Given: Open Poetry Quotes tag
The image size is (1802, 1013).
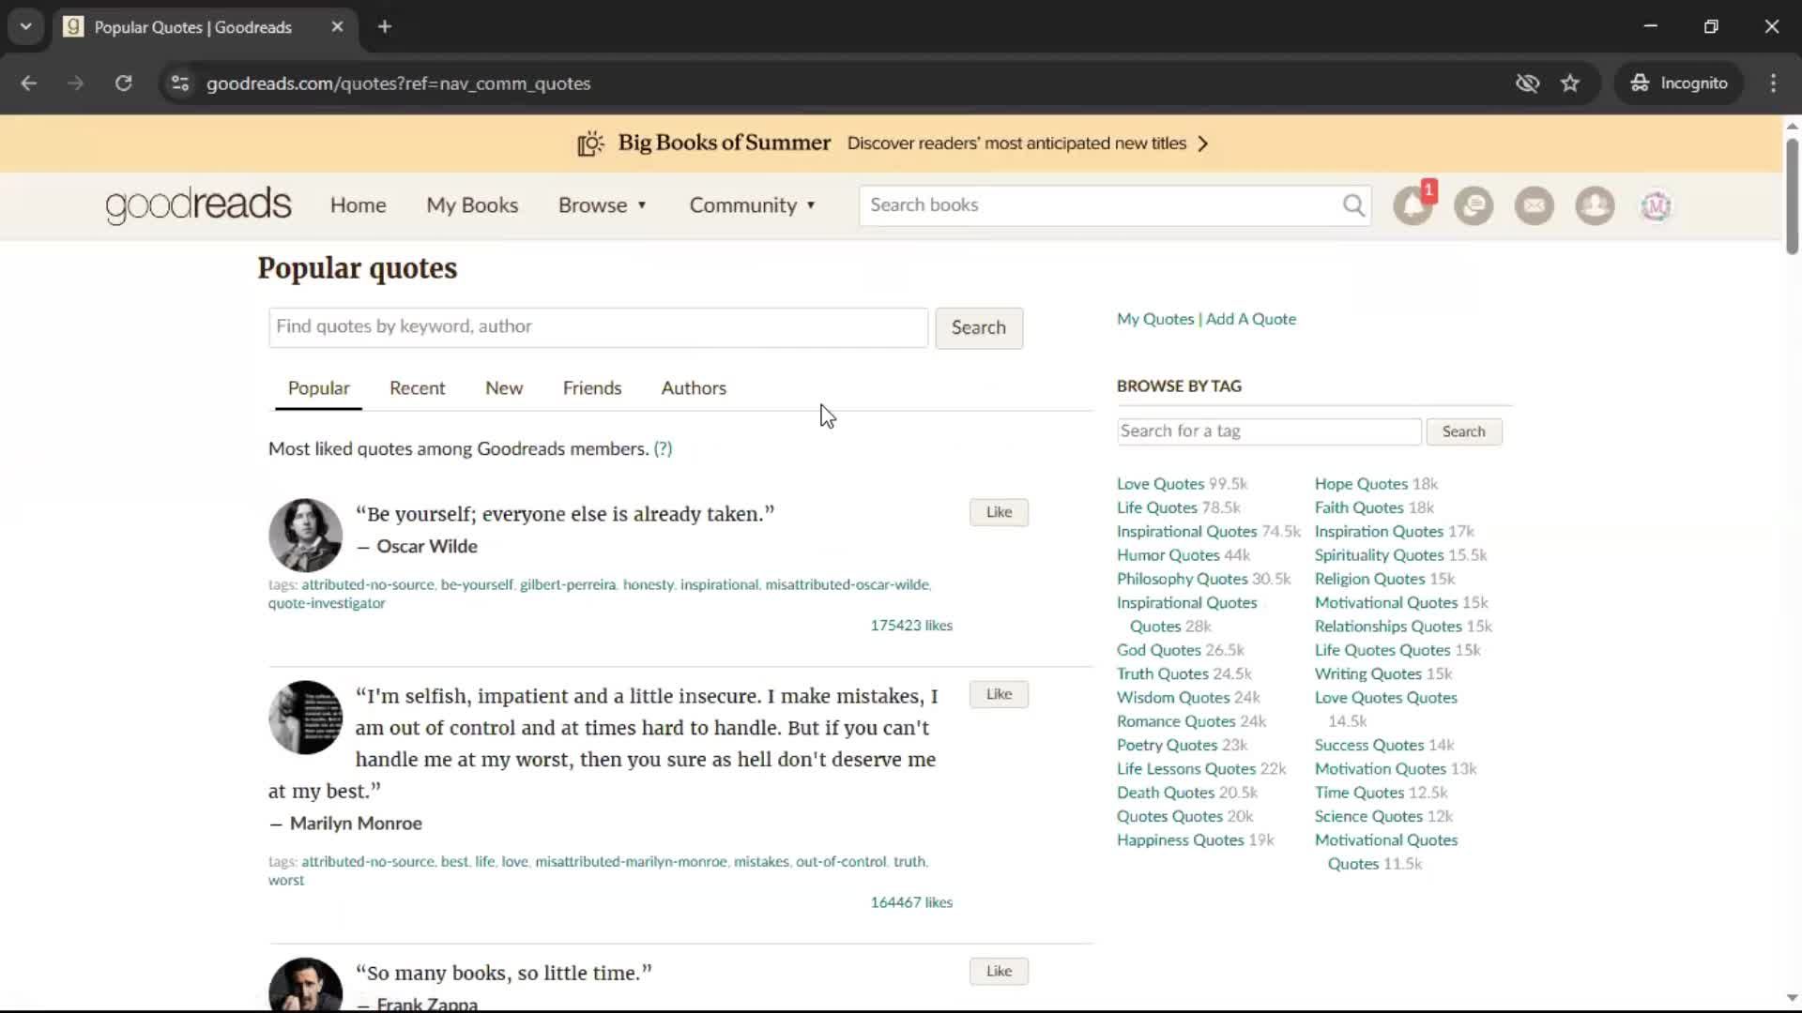Looking at the screenshot, I should coord(1167,745).
